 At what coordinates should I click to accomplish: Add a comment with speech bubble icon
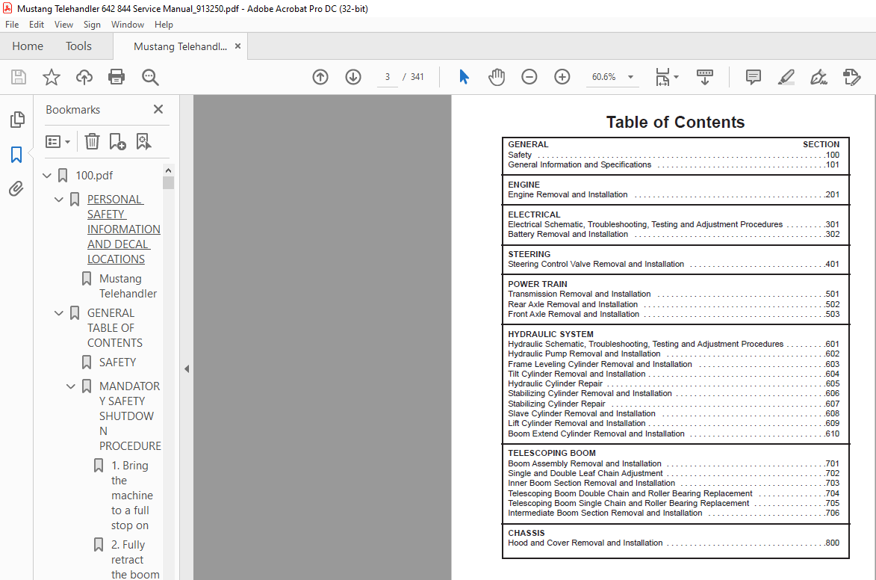tap(753, 77)
